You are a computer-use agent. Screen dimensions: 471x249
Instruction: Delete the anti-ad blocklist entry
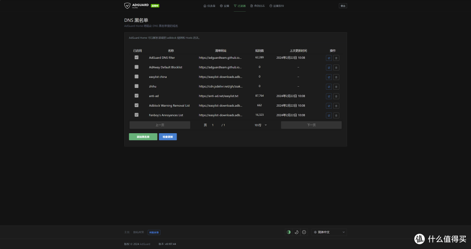(x=336, y=96)
